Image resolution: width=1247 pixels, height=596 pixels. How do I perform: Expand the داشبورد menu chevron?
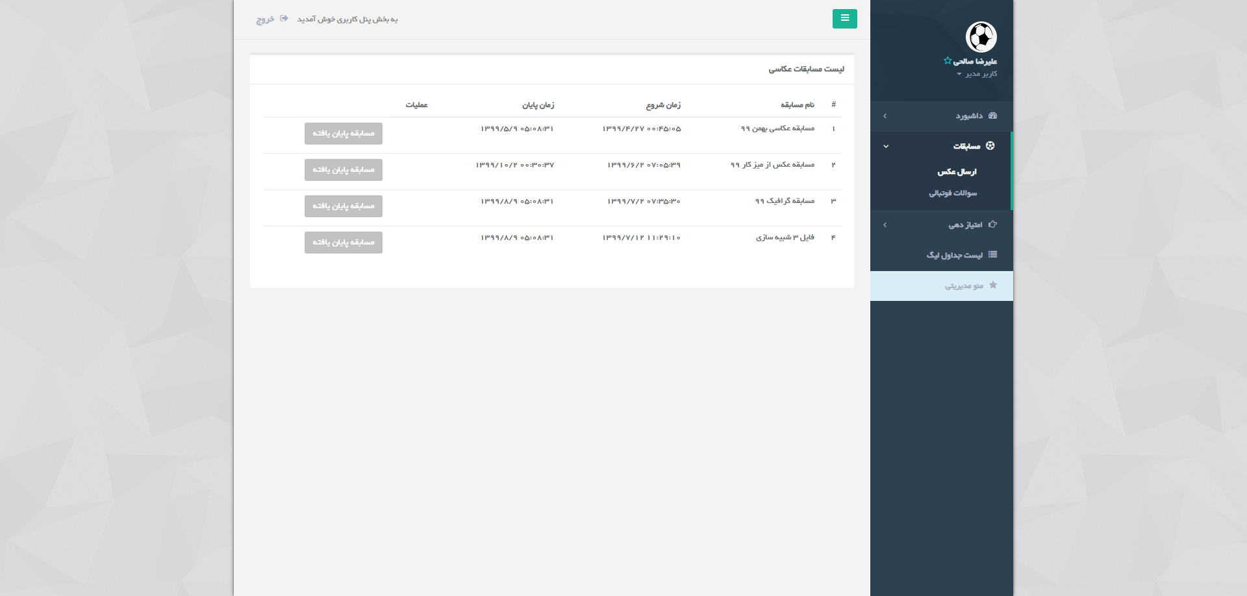(x=885, y=116)
